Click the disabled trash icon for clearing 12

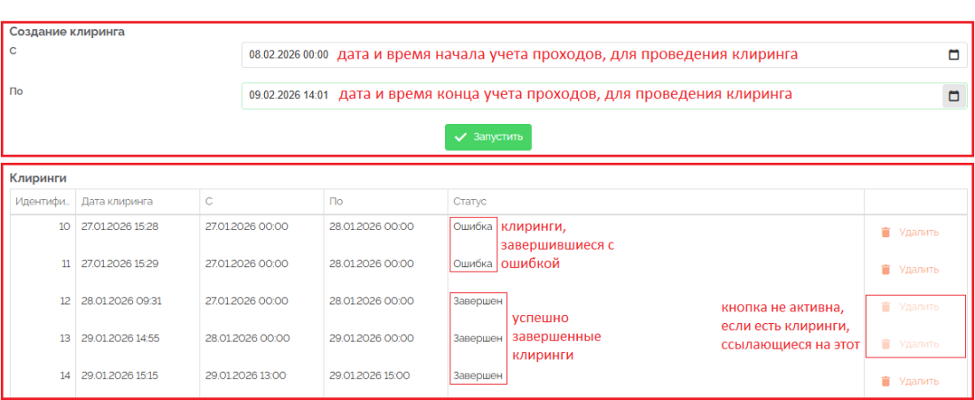point(885,307)
